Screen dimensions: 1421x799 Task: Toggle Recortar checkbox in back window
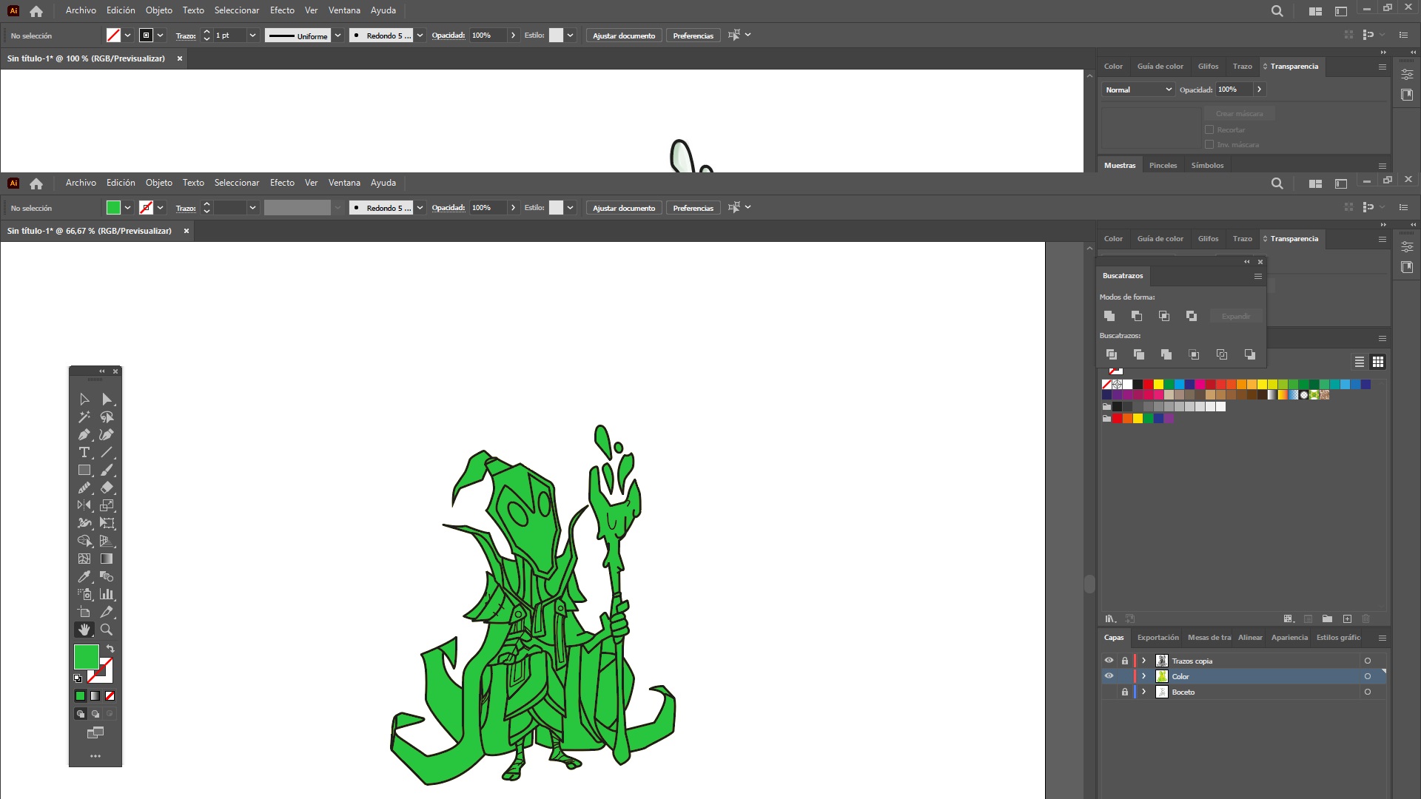(1209, 130)
